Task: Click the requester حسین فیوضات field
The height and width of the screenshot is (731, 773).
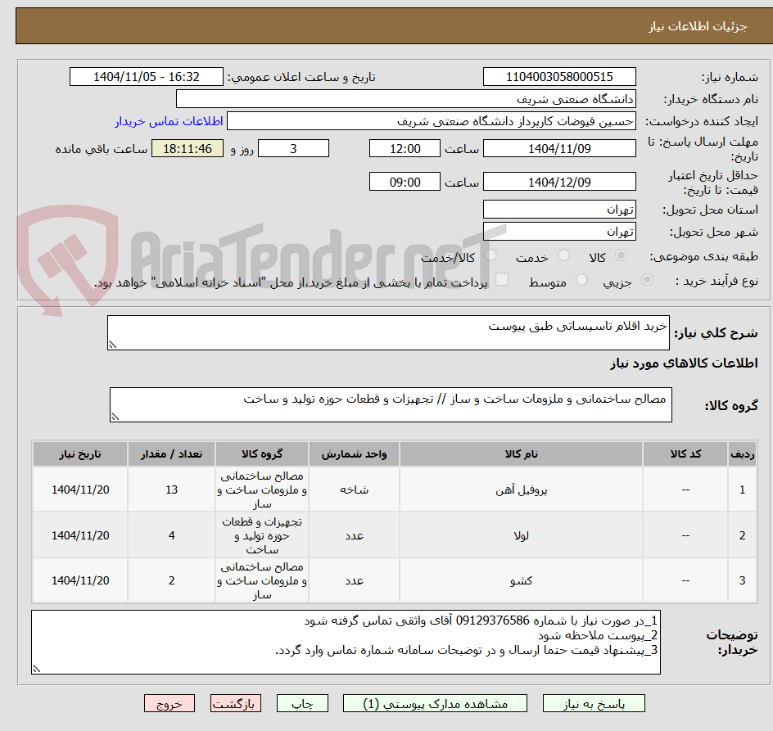Action: [x=432, y=121]
